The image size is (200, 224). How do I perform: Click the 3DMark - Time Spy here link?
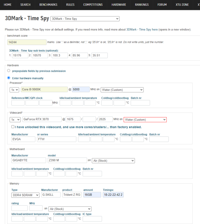pyautogui.click(x=142, y=30)
